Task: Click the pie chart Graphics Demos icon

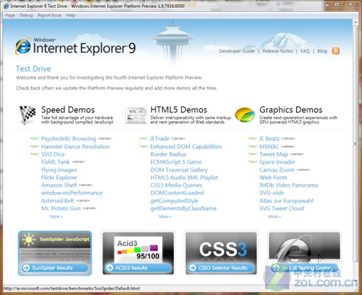Action: [x=245, y=114]
